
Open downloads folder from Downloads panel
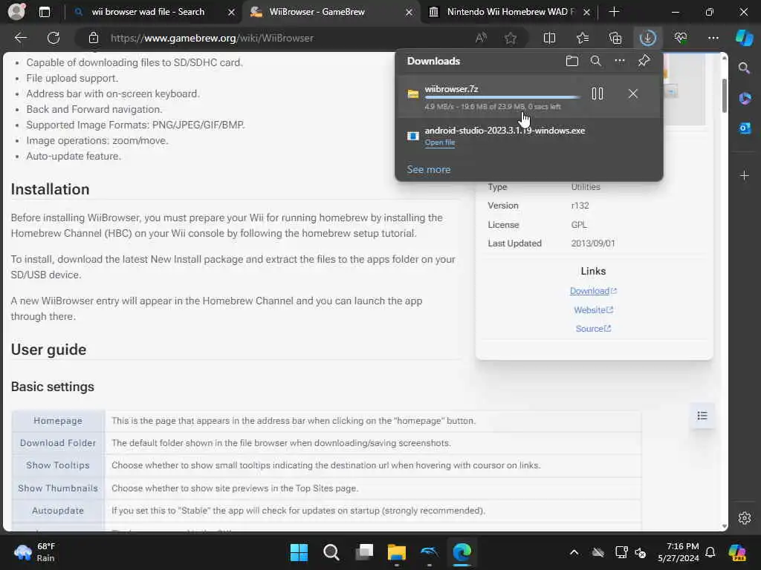tap(571, 61)
